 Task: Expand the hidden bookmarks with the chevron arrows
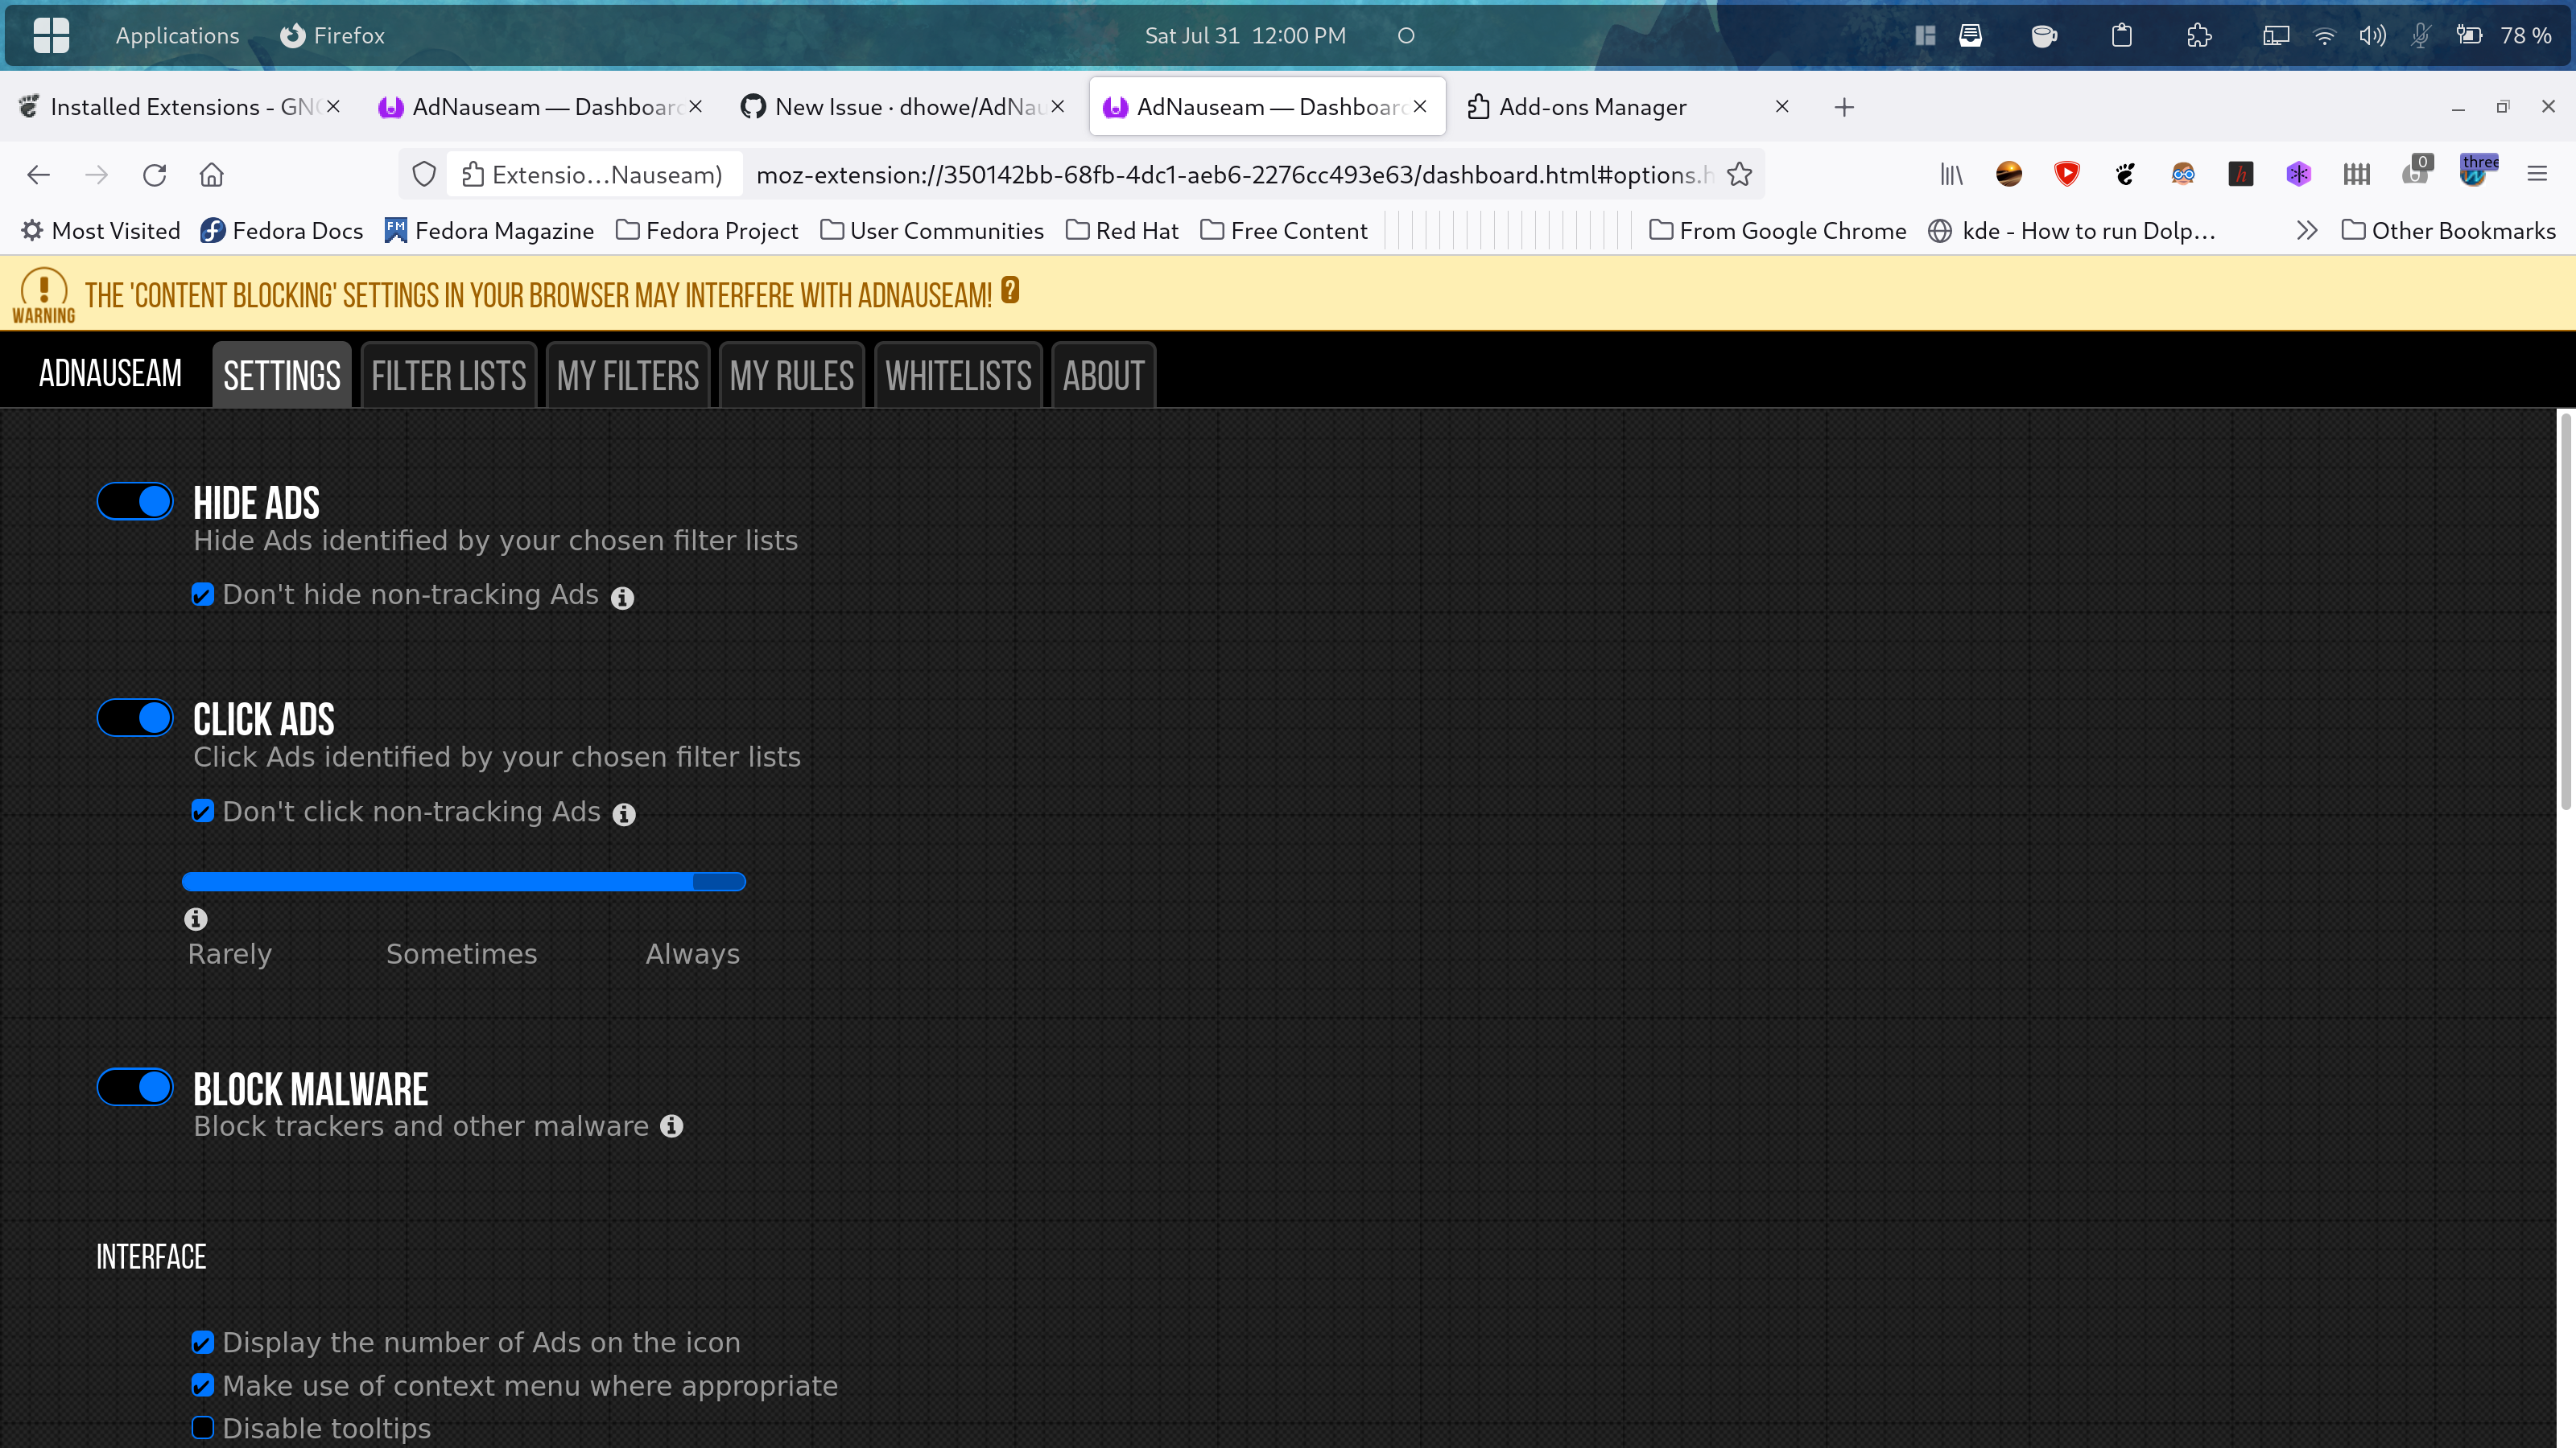(x=2307, y=230)
